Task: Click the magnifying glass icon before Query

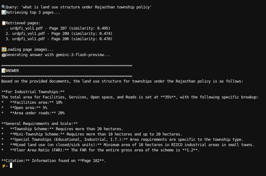Action: click(3, 7)
